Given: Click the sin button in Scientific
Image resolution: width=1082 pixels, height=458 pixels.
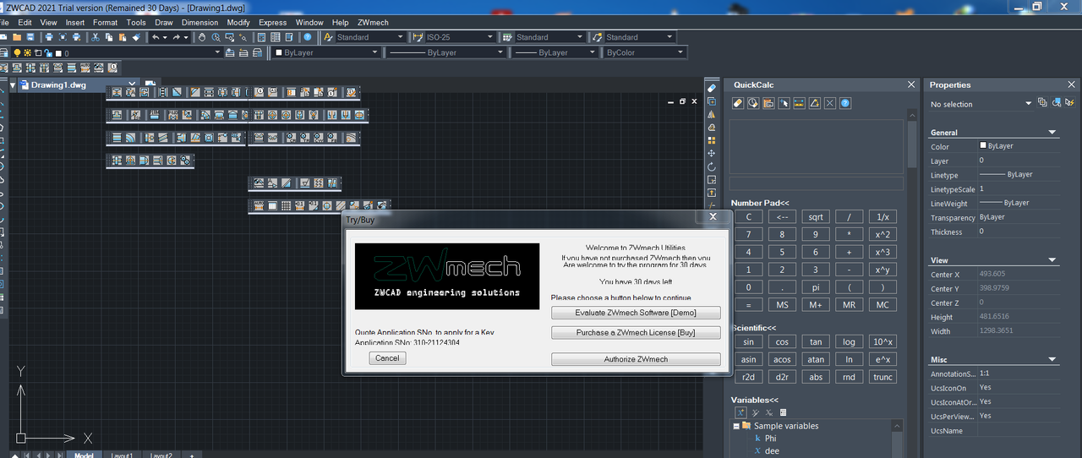Looking at the screenshot, I should coord(748,341).
